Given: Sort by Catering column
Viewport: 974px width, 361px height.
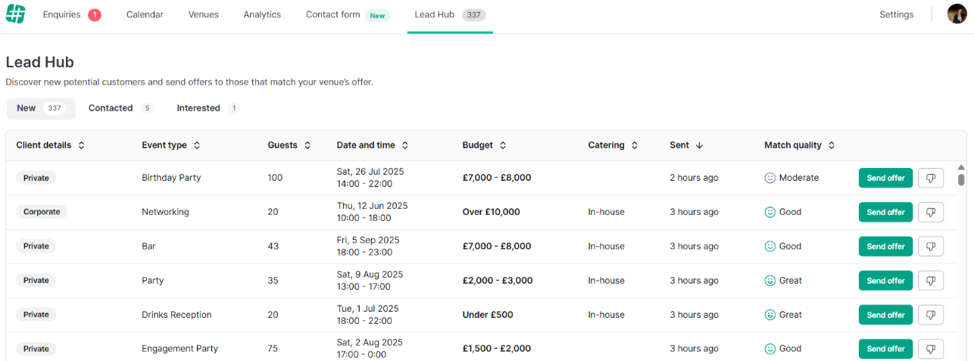Looking at the screenshot, I should pyautogui.click(x=613, y=145).
